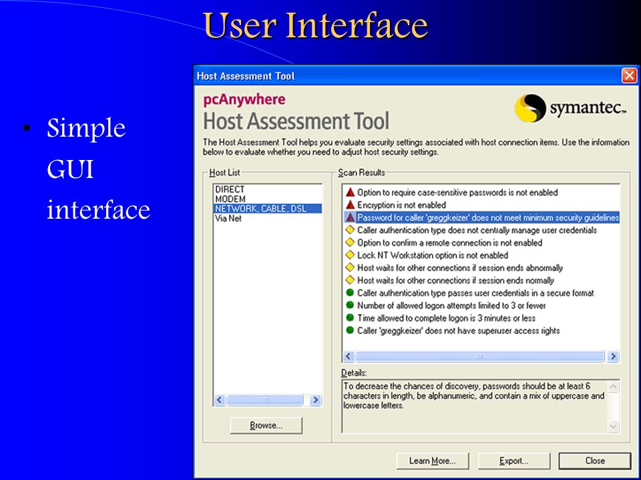
Task: Click yellow diamond beside Lock NT Workstation
Action: 350,255
